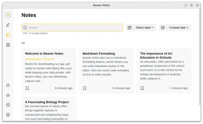Viewport: 203px width, 124px height.
Task: Toggle sort order arrow icon
Action: tap(163, 28)
